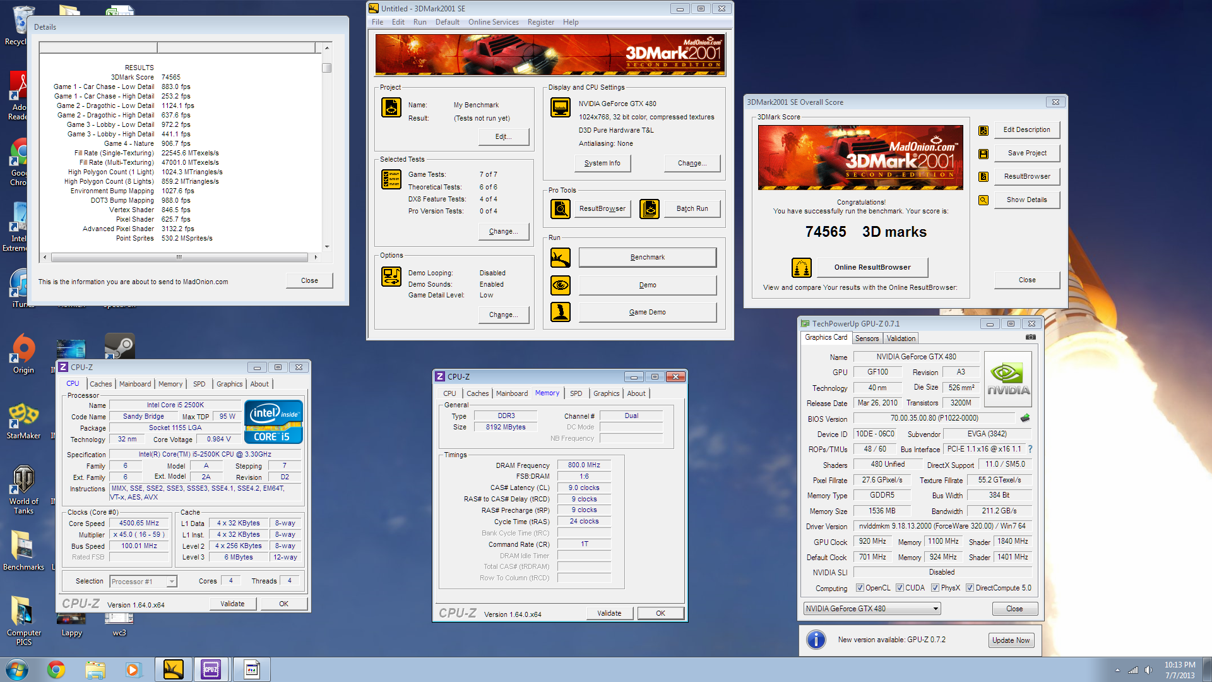Click the Show Details magnifier icon
Viewport: 1212px width, 682px height.
click(983, 200)
